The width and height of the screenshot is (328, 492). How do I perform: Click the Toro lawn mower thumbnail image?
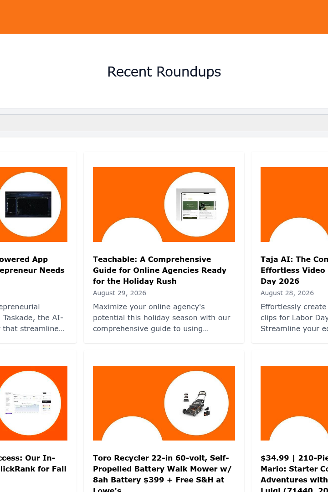tap(164, 403)
